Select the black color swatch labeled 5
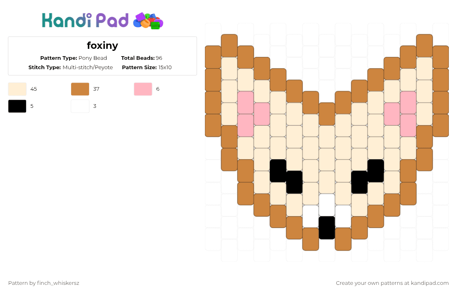457x293 pixels. click(17, 106)
